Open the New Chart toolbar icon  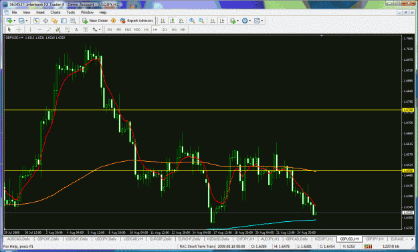(x=9, y=21)
